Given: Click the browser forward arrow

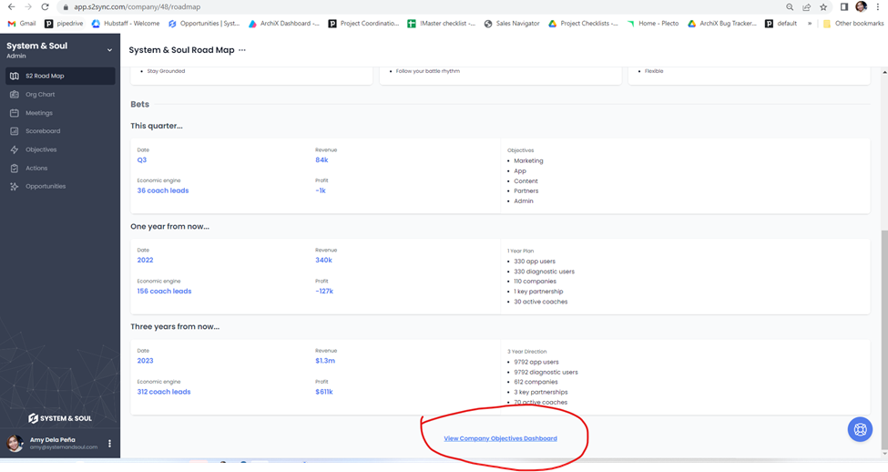Looking at the screenshot, I should pyautogui.click(x=27, y=6).
